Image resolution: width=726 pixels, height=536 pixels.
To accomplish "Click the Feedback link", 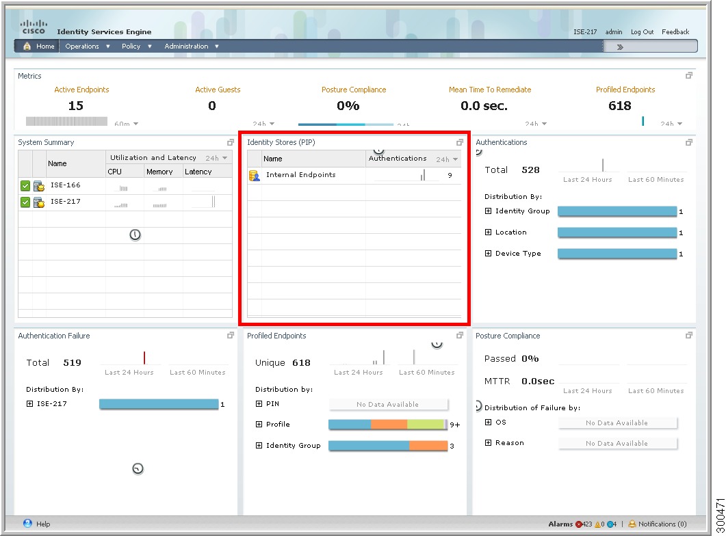I will click(675, 32).
